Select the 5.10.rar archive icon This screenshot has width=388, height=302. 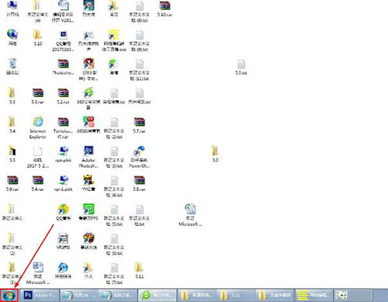point(165,9)
